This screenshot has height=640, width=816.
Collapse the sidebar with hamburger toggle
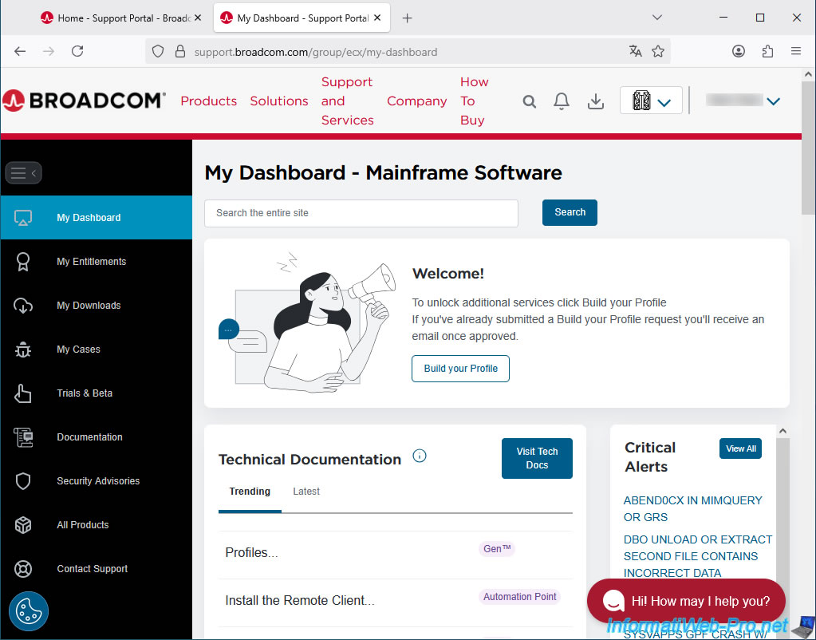23,172
